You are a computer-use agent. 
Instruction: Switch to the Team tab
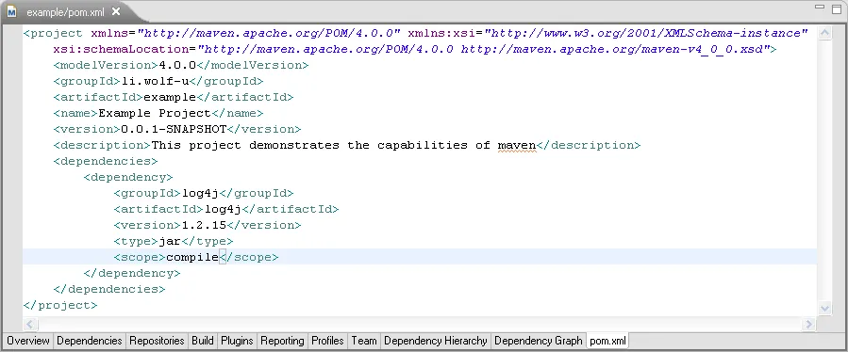coord(364,341)
